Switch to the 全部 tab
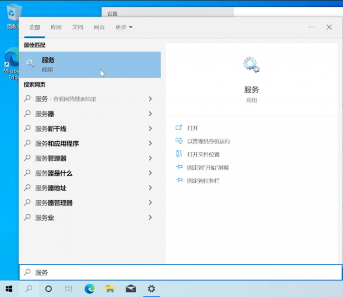The image size is (343, 297). 34,27
